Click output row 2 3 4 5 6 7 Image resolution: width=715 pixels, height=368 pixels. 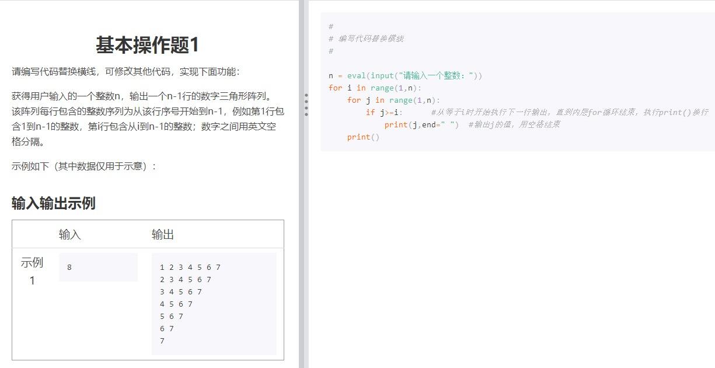tap(186, 280)
